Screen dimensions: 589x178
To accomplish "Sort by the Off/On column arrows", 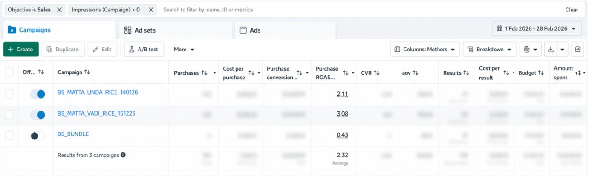I will tap(41, 72).
